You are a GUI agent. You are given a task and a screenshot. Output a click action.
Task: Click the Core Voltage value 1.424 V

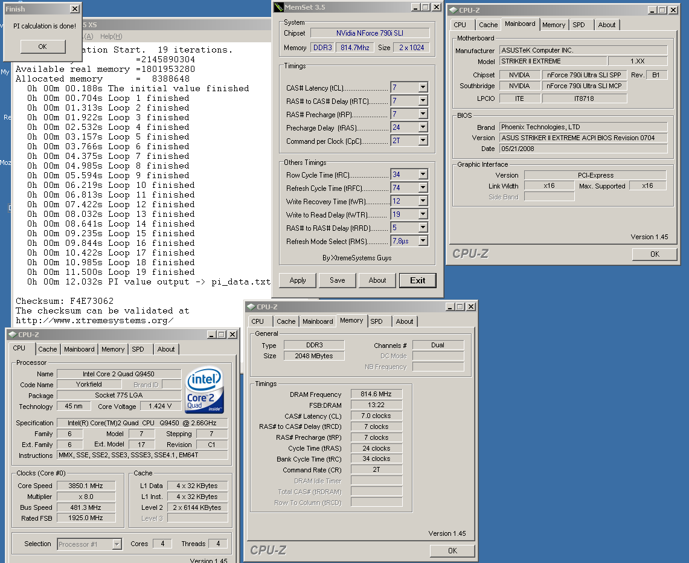click(160, 406)
